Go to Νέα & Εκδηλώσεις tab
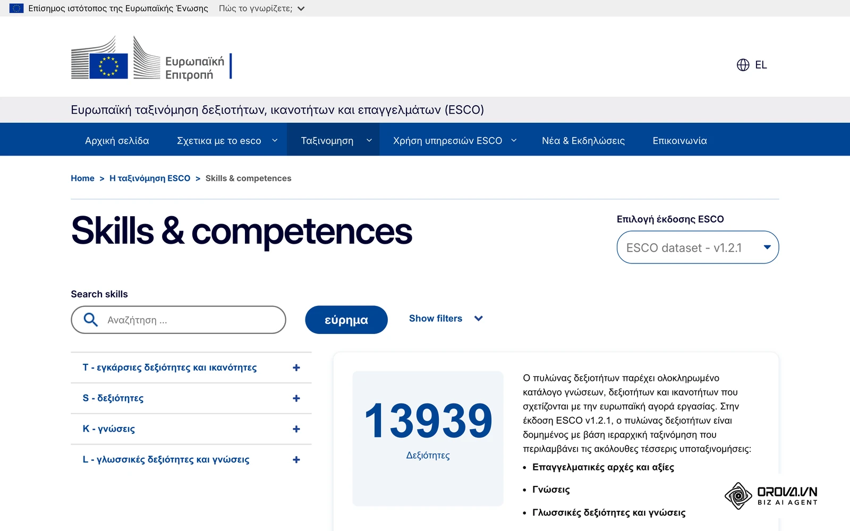The image size is (850, 531). click(583, 140)
